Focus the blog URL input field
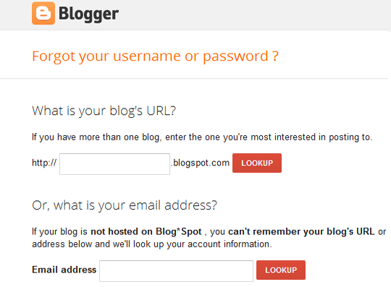This screenshot has width=391, height=287. [114, 164]
